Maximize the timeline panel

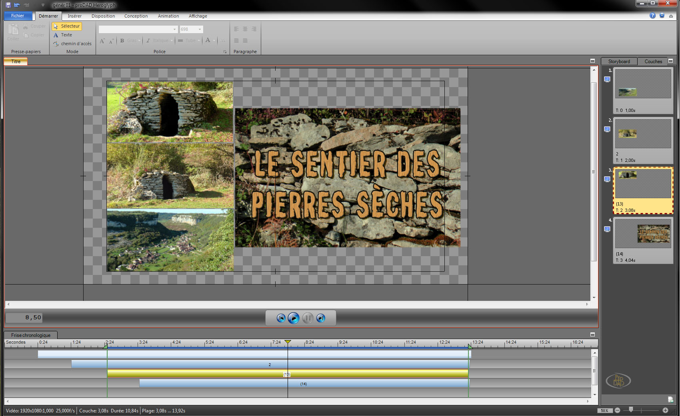(x=592, y=334)
